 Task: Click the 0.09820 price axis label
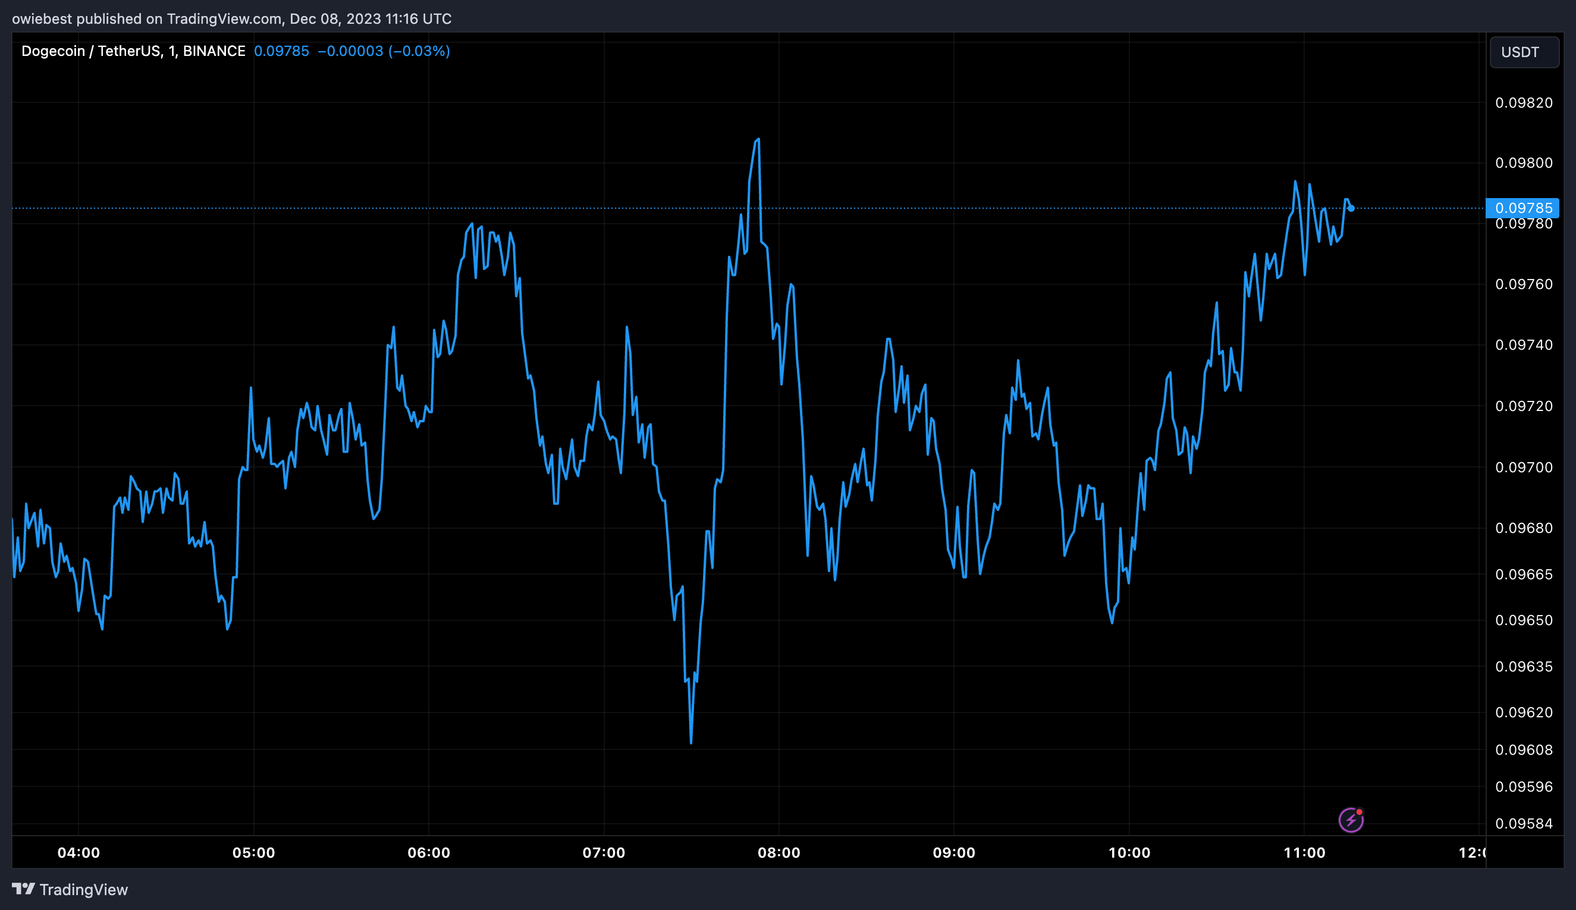click(x=1524, y=102)
